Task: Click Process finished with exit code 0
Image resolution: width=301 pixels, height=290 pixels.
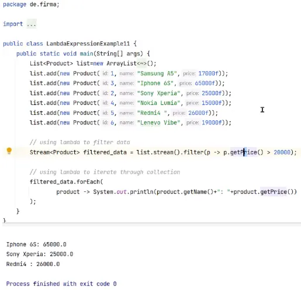Action: (61, 284)
